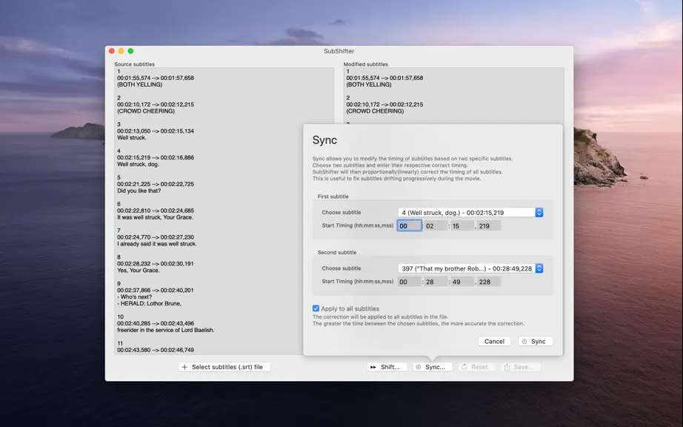Click the second subtitle milliseconds field 228
Viewport: 683px width, 427px height.
coord(489,282)
